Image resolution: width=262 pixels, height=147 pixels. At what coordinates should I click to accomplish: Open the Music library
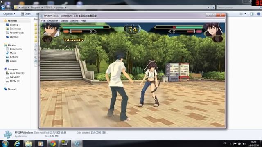tap(13, 53)
